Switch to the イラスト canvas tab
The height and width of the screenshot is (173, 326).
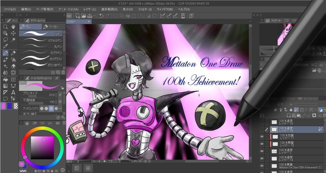[79, 21]
